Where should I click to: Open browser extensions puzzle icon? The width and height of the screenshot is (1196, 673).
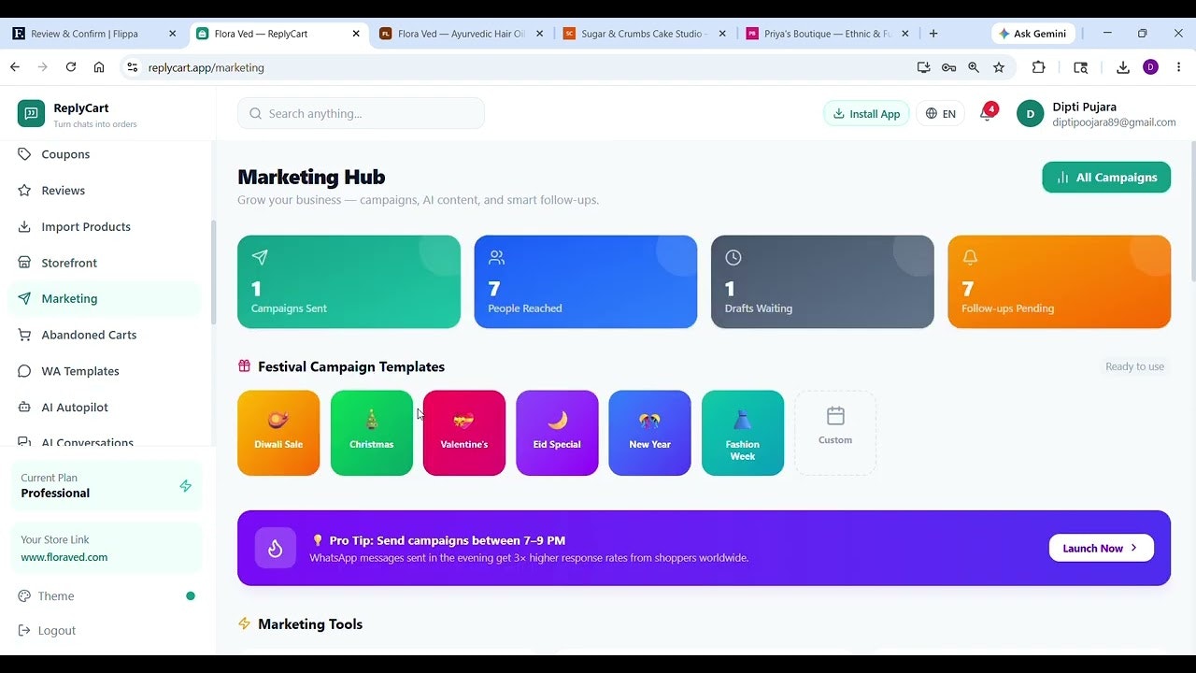(x=1038, y=67)
